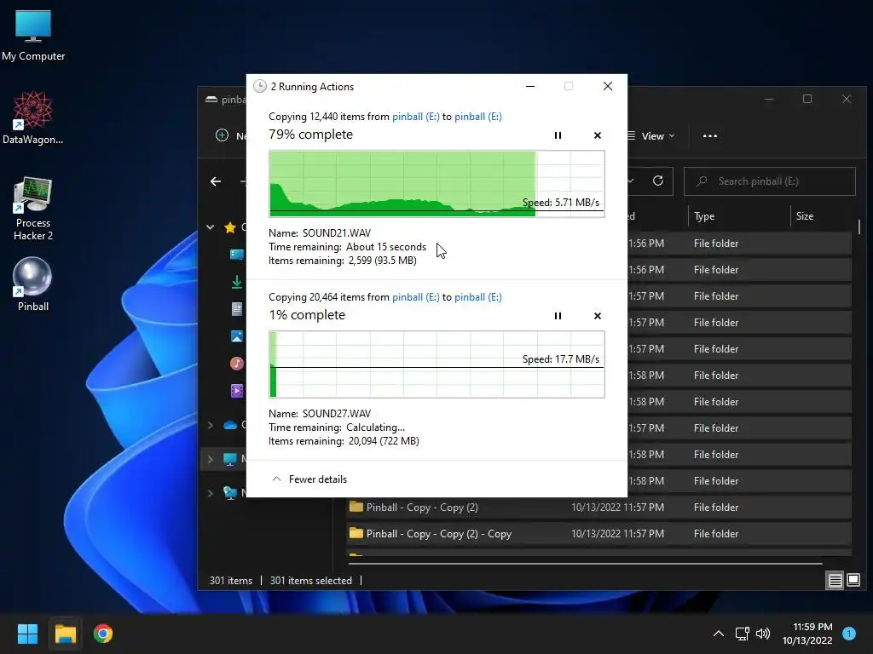Maximize the File Explorer window
The height and width of the screenshot is (654, 873).
coord(807,99)
